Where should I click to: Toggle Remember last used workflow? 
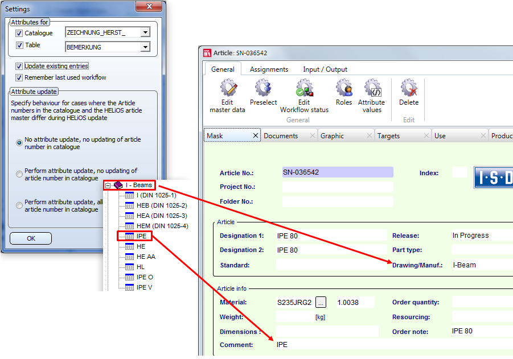click(x=19, y=77)
